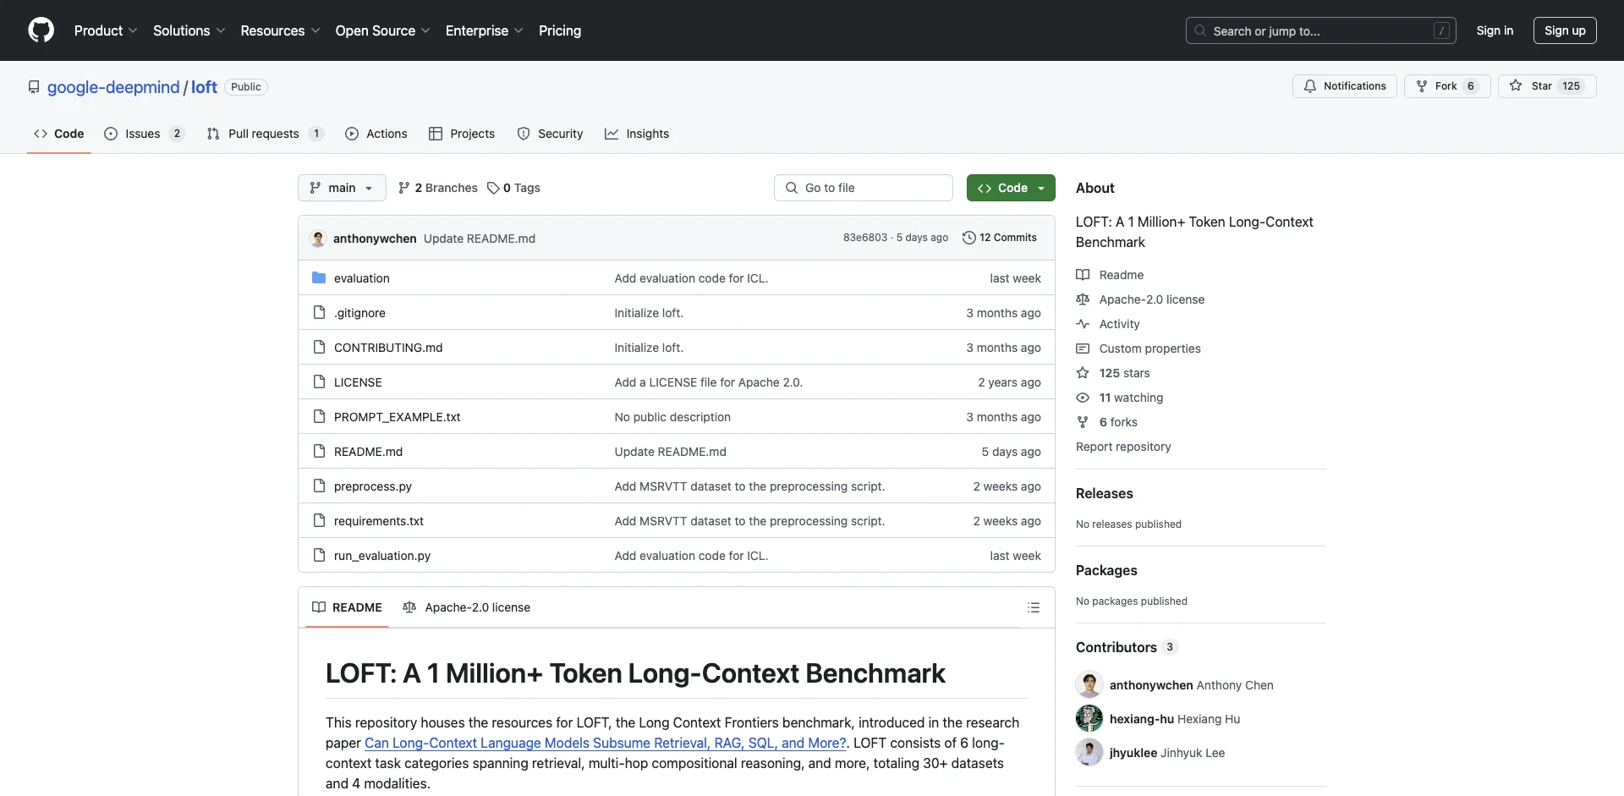Click the Notifications bell icon
This screenshot has height=796, width=1624.
click(1310, 86)
